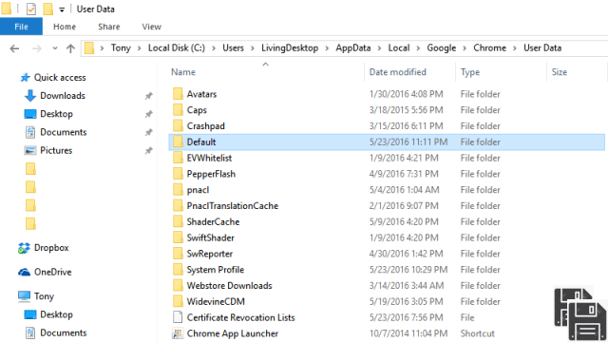Click AppData in the address breadcrumb
Viewport: 608px width, 342px height.
point(352,48)
